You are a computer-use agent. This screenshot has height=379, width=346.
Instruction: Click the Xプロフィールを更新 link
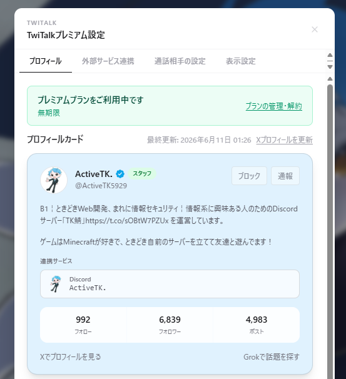pyautogui.click(x=284, y=140)
